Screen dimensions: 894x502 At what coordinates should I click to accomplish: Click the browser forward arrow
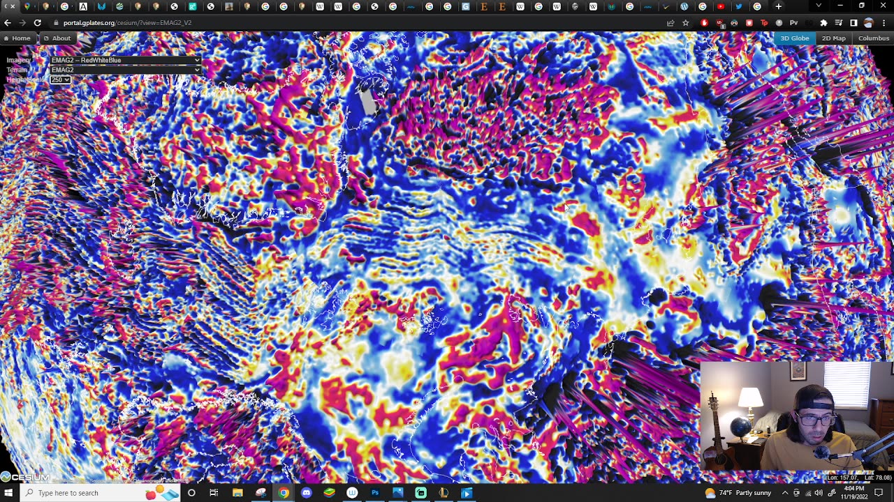(x=22, y=23)
